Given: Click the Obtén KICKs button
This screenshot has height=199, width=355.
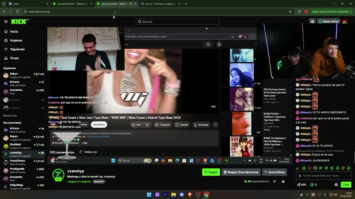Looking at the screenshot, I should (329, 22).
